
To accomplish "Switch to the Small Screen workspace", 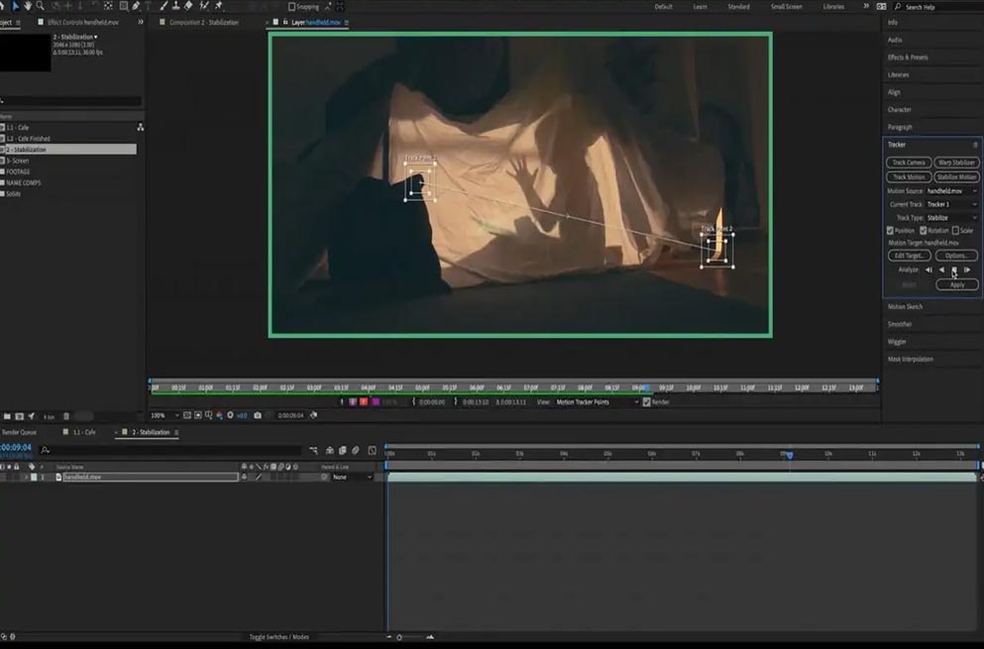I will (x=787, y=7).
